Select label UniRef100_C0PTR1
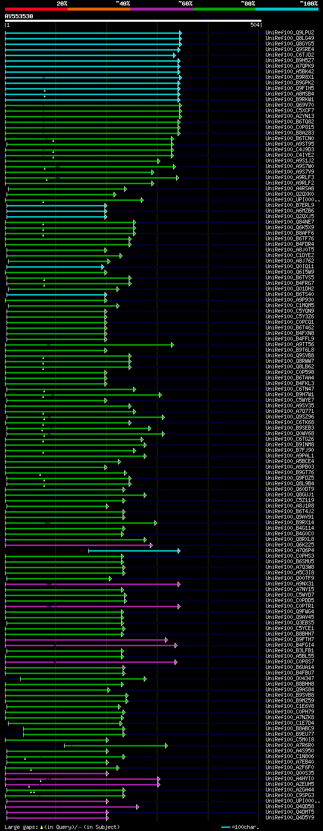 (290, 606)
